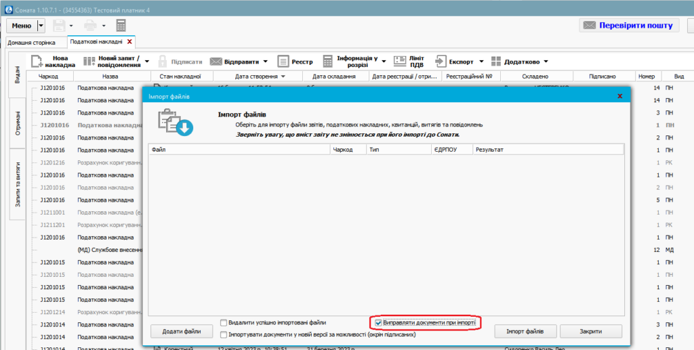Click envelope icon beside Перевірити пошту
Viewport: 694px width, 350px height.
(x=590, y=26)
